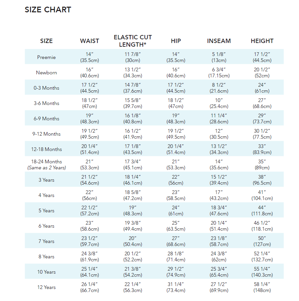The image size is (299, 301).
Task: Click the 8 Years hip value 28 1/8"
Action: coord(176,254)
